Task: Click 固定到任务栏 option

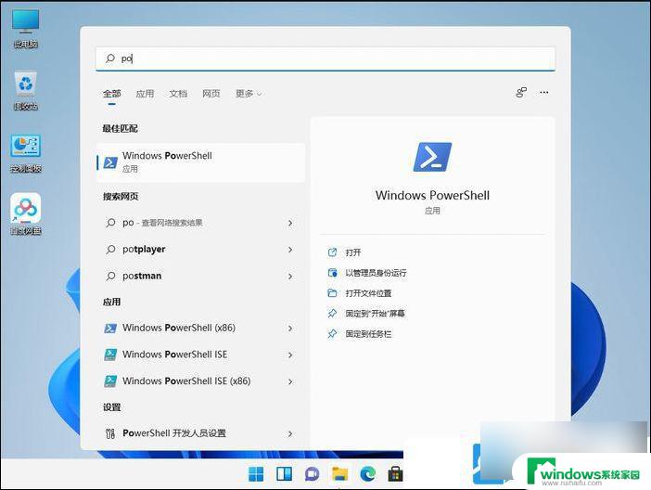Action: pyautogui.click(x=369, y=334)
